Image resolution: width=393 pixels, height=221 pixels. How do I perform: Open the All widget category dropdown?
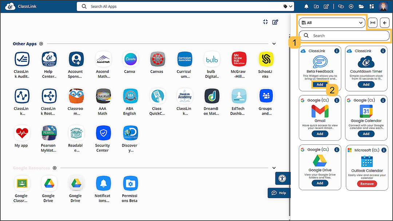pos(332,23)
